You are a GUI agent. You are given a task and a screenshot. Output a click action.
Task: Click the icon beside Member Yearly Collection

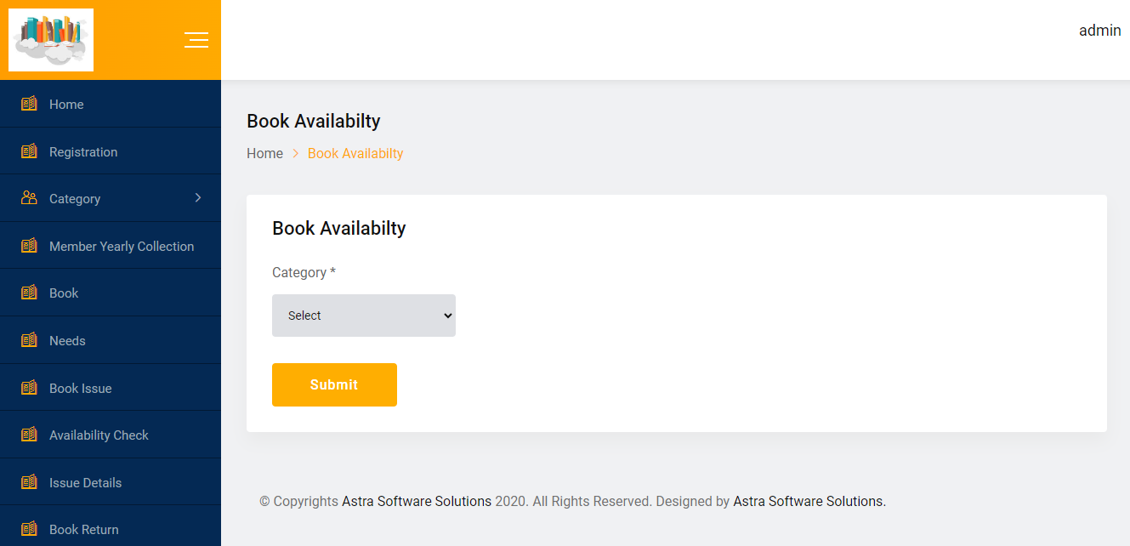pos(29,246)
